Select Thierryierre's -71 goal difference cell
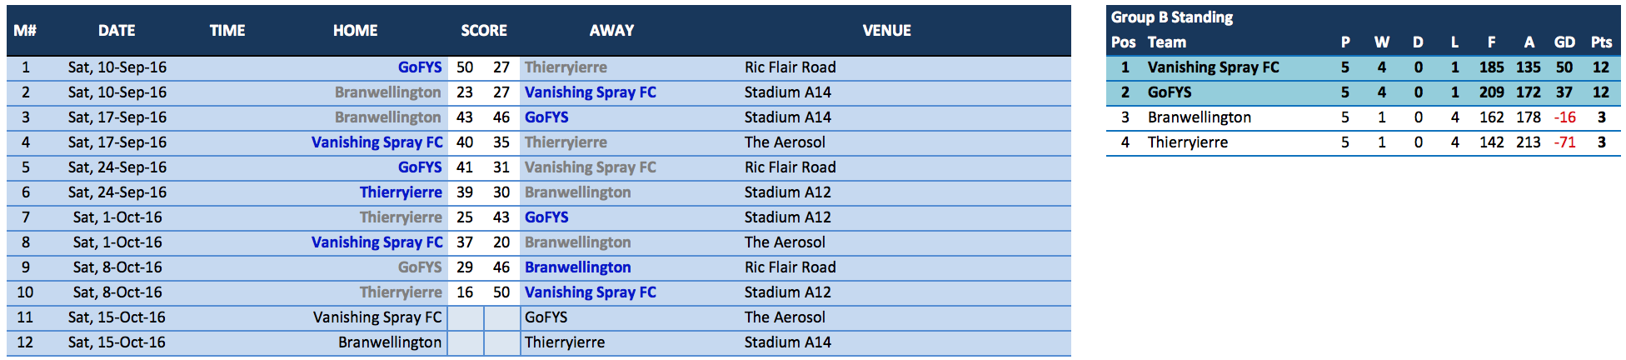 pos(1564,142)
